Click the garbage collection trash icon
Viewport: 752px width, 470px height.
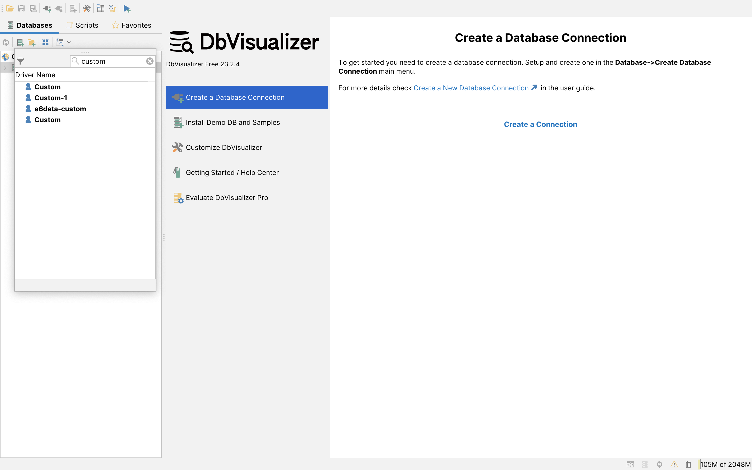(x=688, y=465)
